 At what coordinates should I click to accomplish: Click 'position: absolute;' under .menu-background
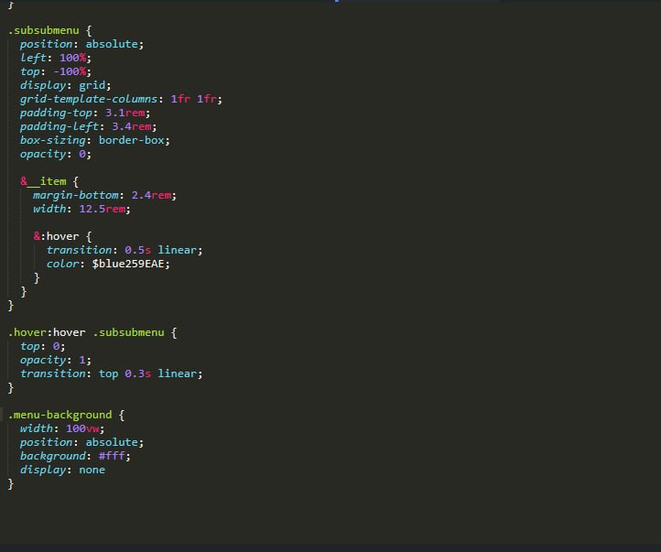(81, 442)
